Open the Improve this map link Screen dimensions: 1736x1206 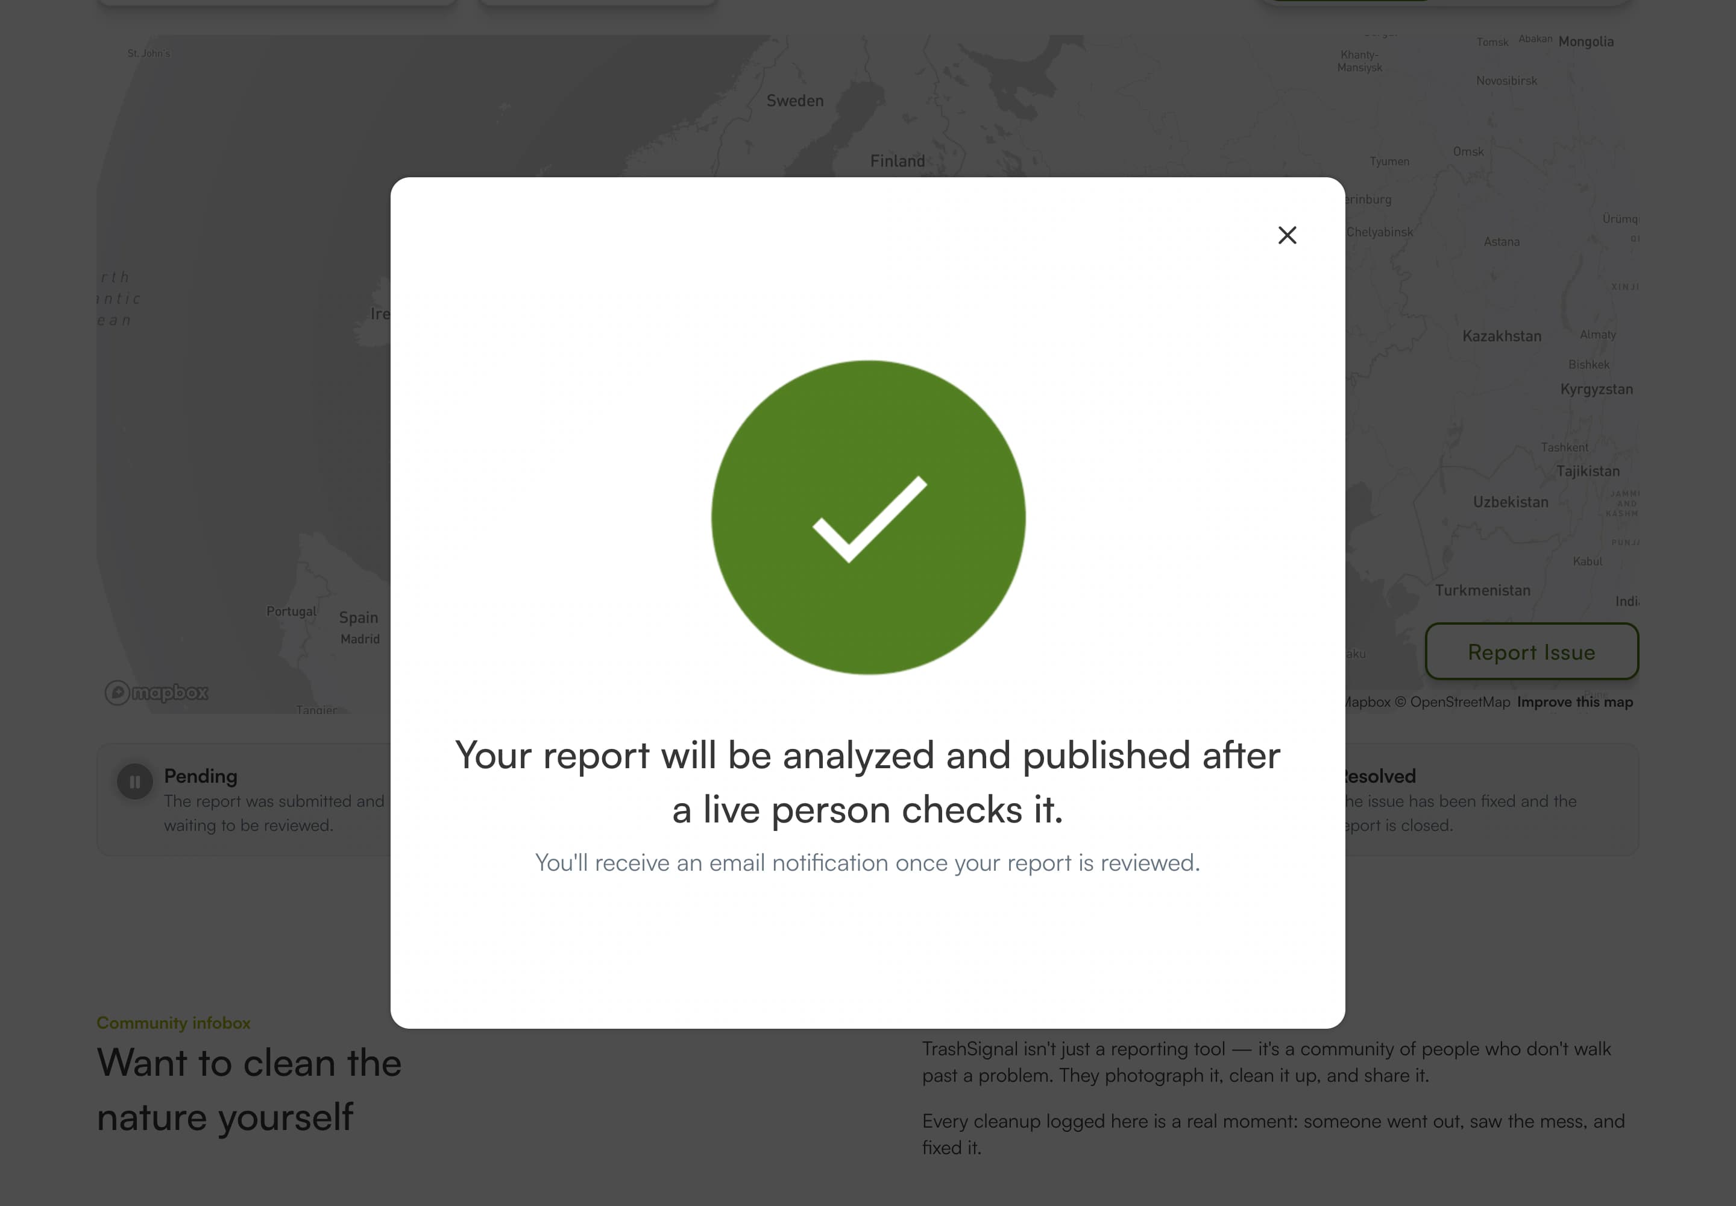pyautogui.click(x=1574, y=702)
